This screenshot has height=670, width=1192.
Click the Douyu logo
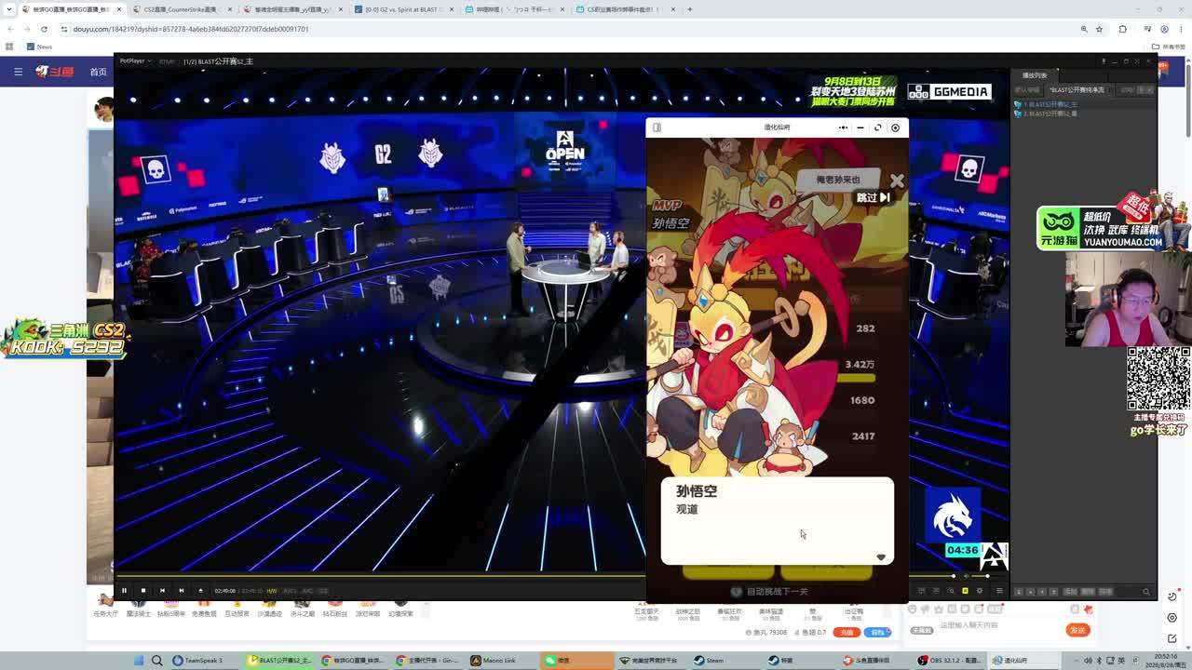[x=55, y=72]
